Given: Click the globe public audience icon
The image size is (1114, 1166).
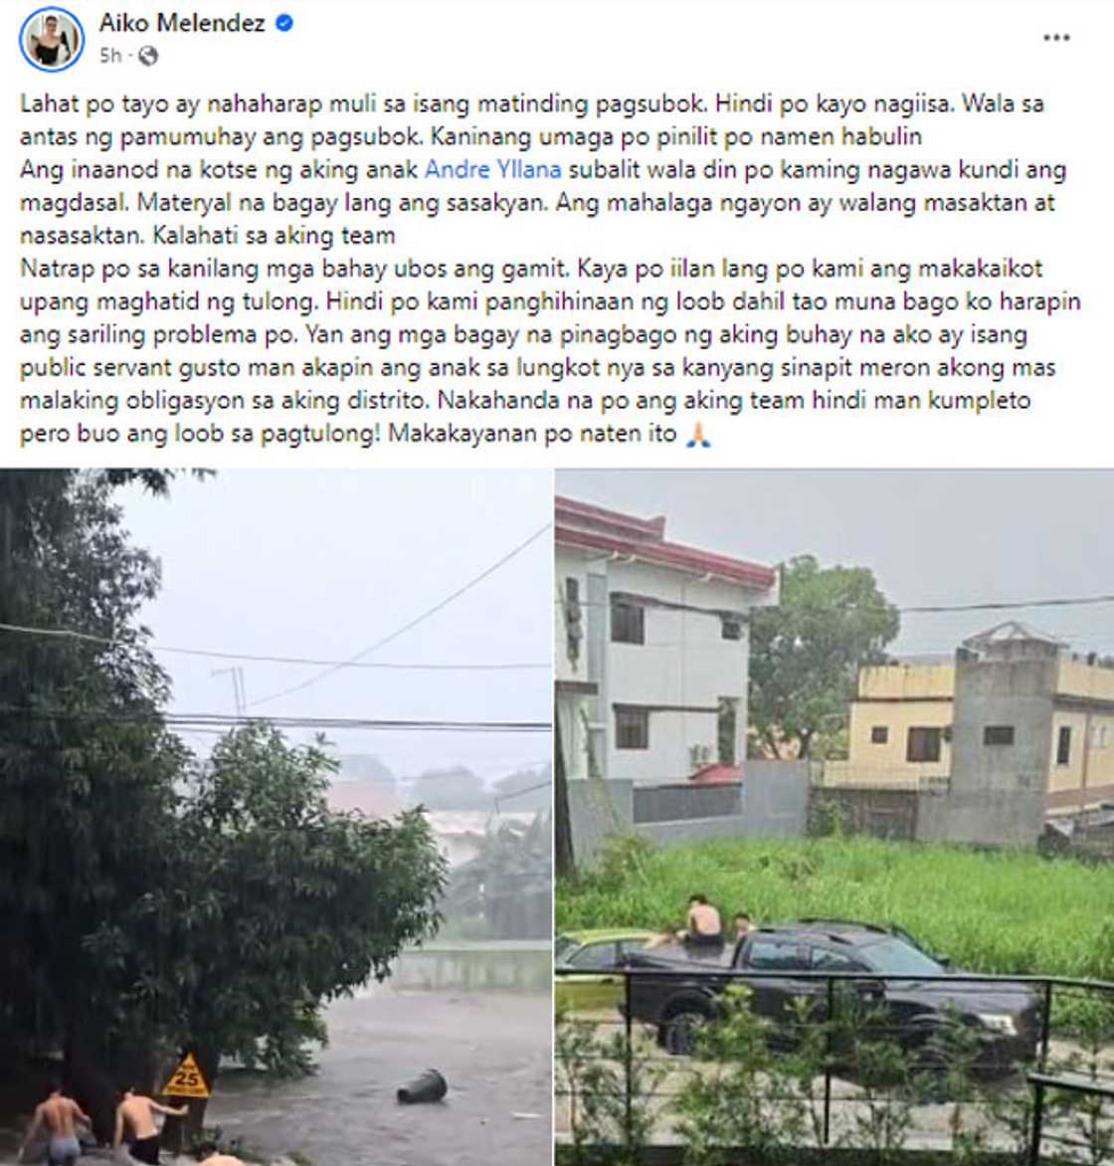Looking at the screenshot, I should (148, 56).
